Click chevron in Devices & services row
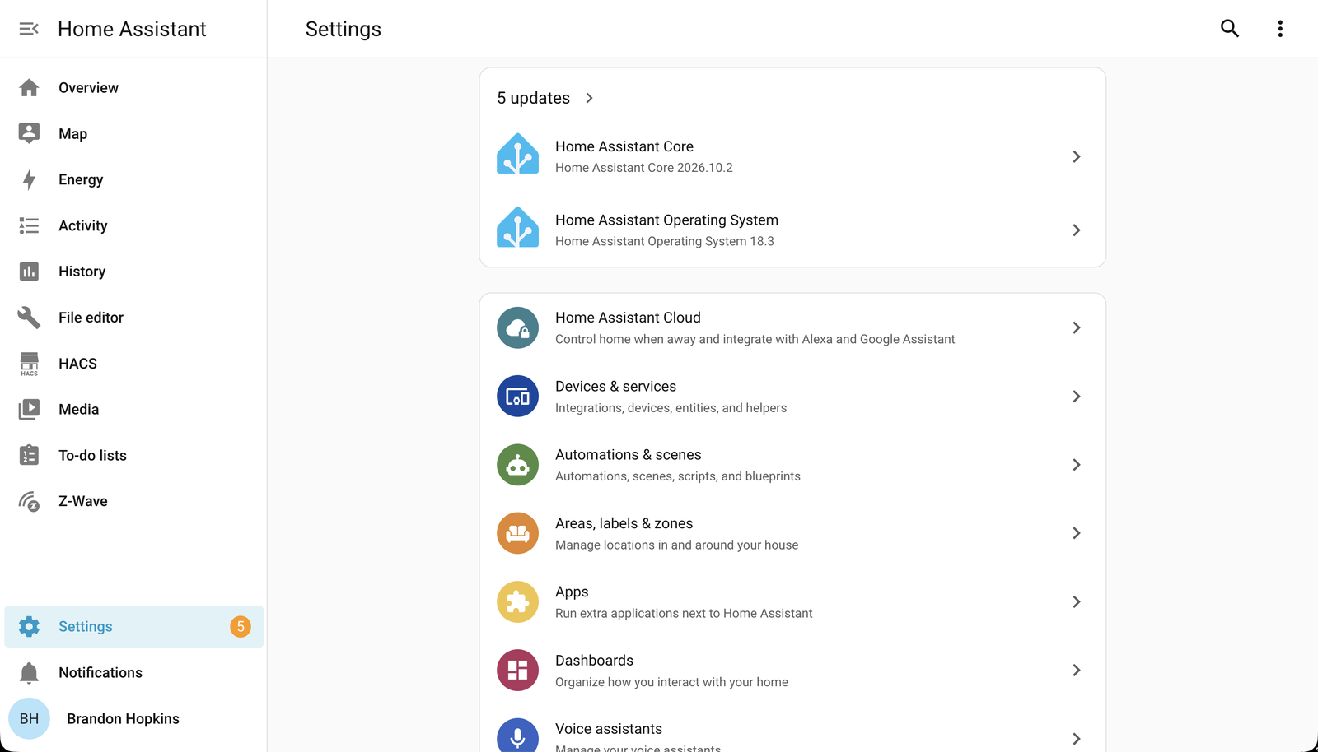This screenshot has width=1318, height=752. [1076, 397]
